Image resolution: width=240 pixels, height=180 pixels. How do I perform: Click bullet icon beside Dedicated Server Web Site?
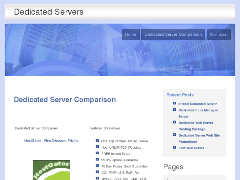174,135
